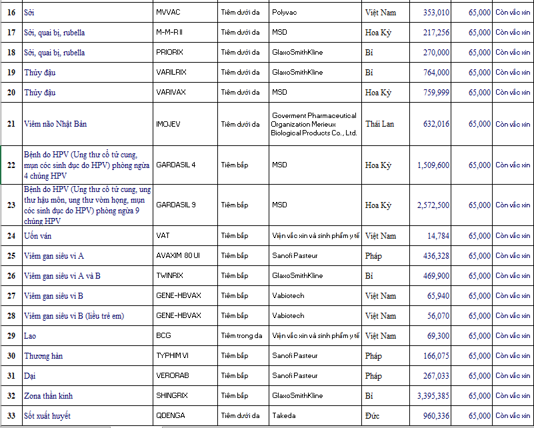The width and height of the screenshot is (534, 428).
Task: Click "Còn vắc xin" status in row 16
Action: pos(513,13)
